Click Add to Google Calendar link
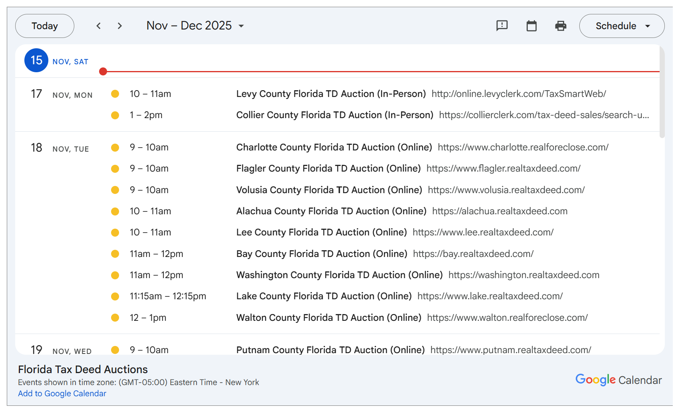 point(62,393)
